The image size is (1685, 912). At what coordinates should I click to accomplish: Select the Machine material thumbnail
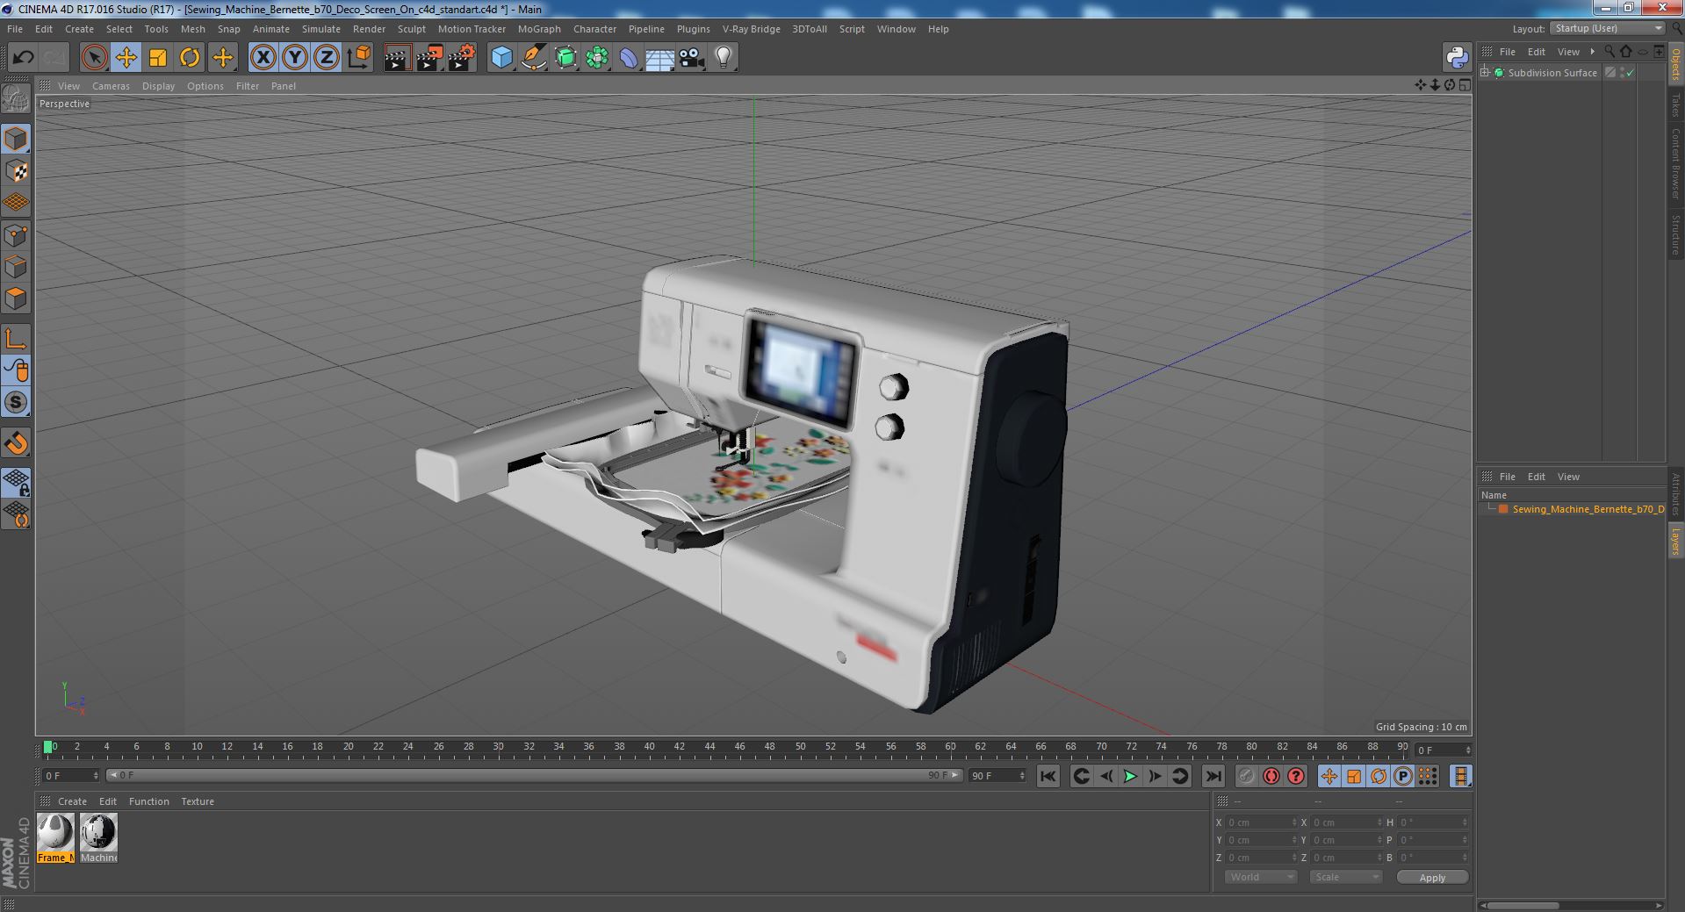pos(98,838)
